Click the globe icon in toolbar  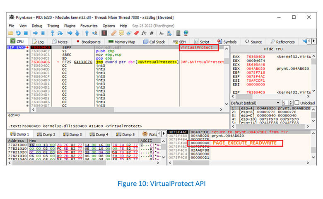[x=186, y=33]
